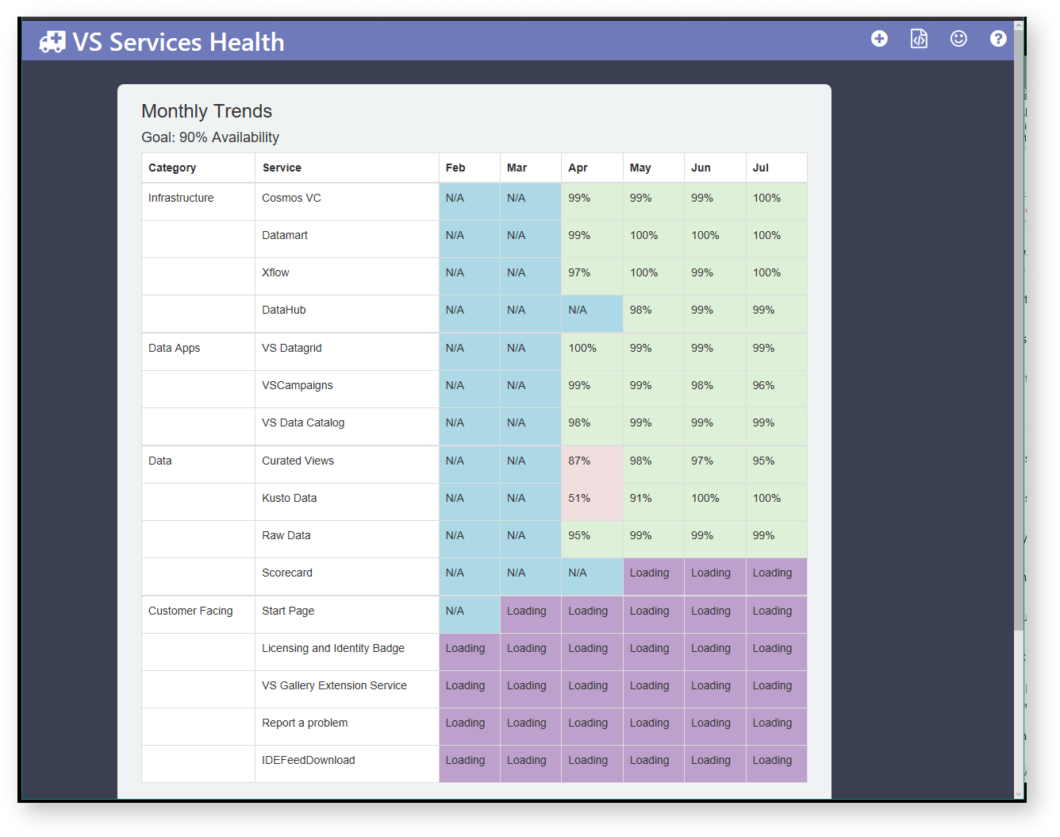Click the Scorecard service name
The width and height of the screenshot is (1060, 837).
(x=287, y=573)
